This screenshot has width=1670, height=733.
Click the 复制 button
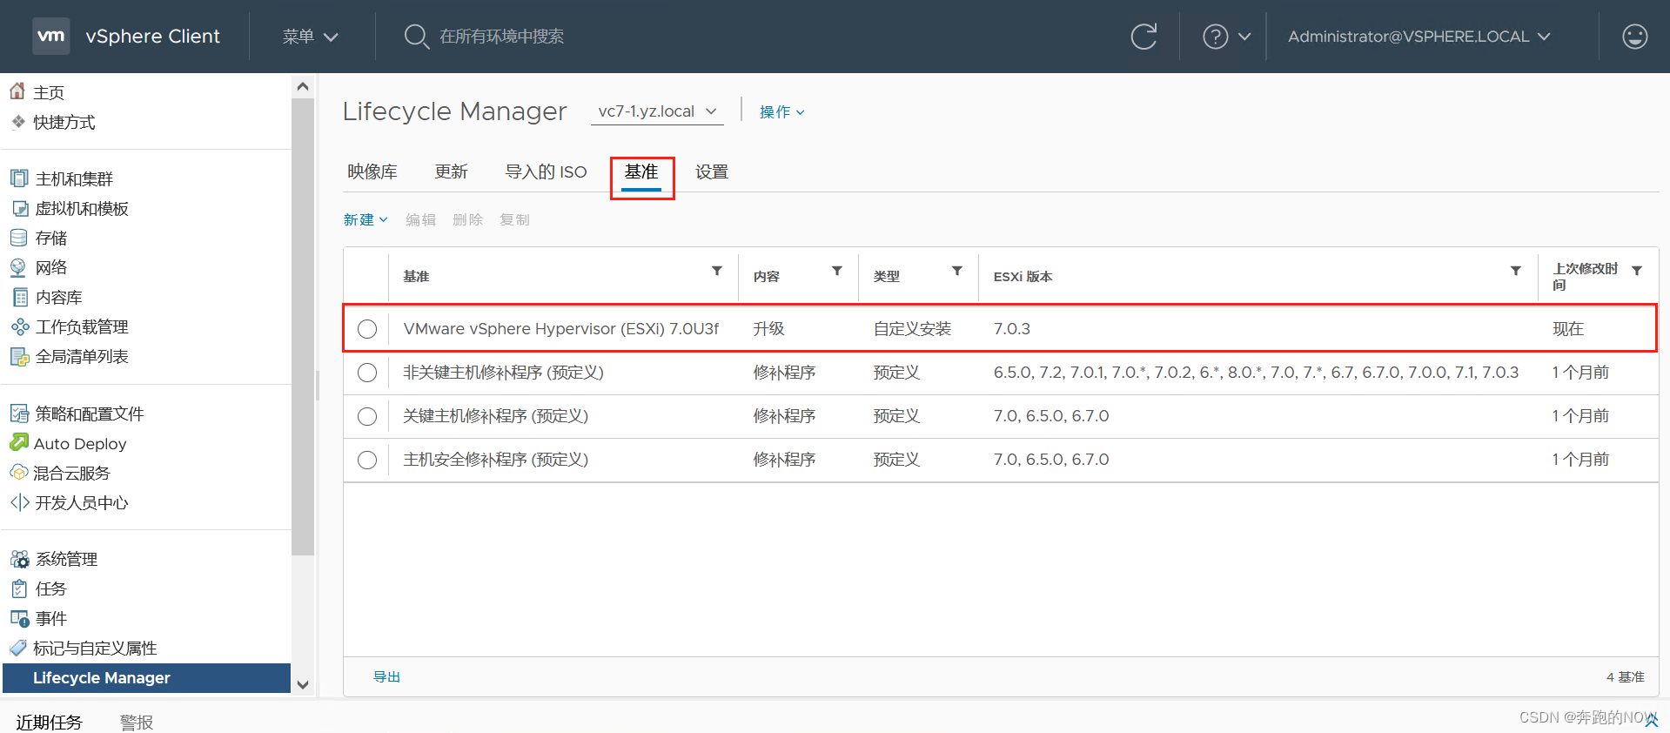pyautogui.click(x=514, y=219)
